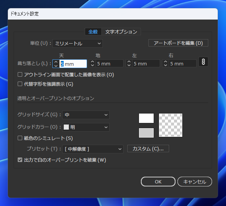Open the 単位 units dropdown
The width and height of the screenshot is (226, 206).
(x=78, y=44)
